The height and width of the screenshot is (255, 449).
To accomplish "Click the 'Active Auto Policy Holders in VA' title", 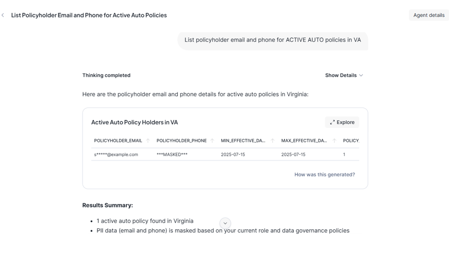I will click(135, 122).
